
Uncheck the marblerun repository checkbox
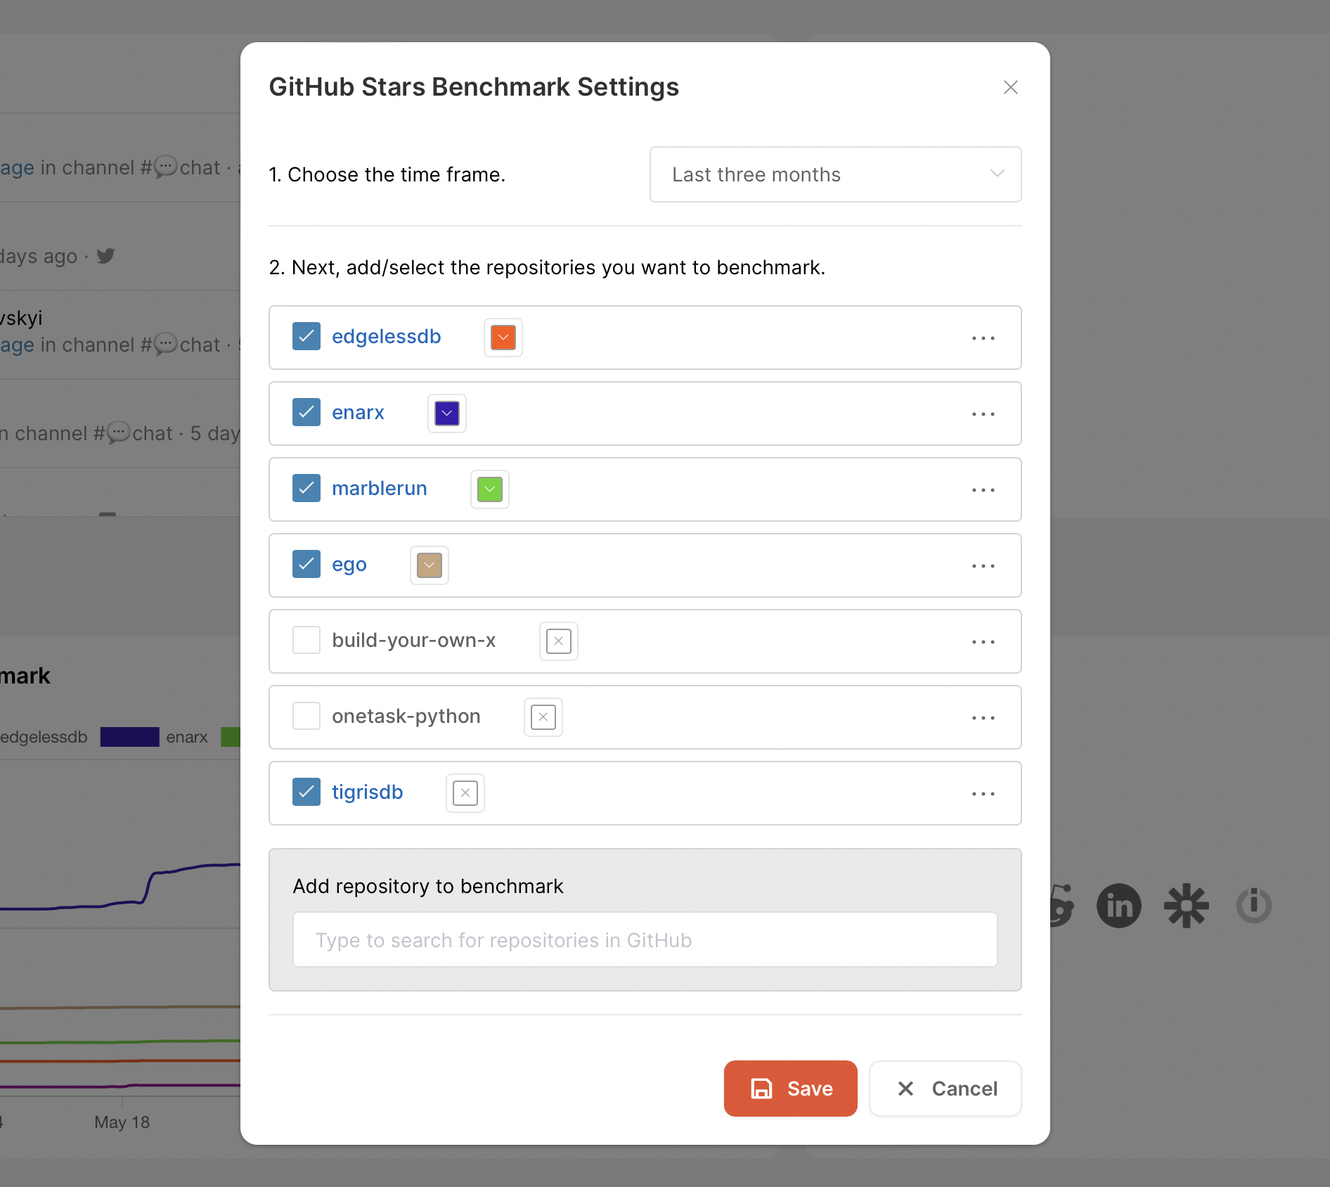coord(306,488)
